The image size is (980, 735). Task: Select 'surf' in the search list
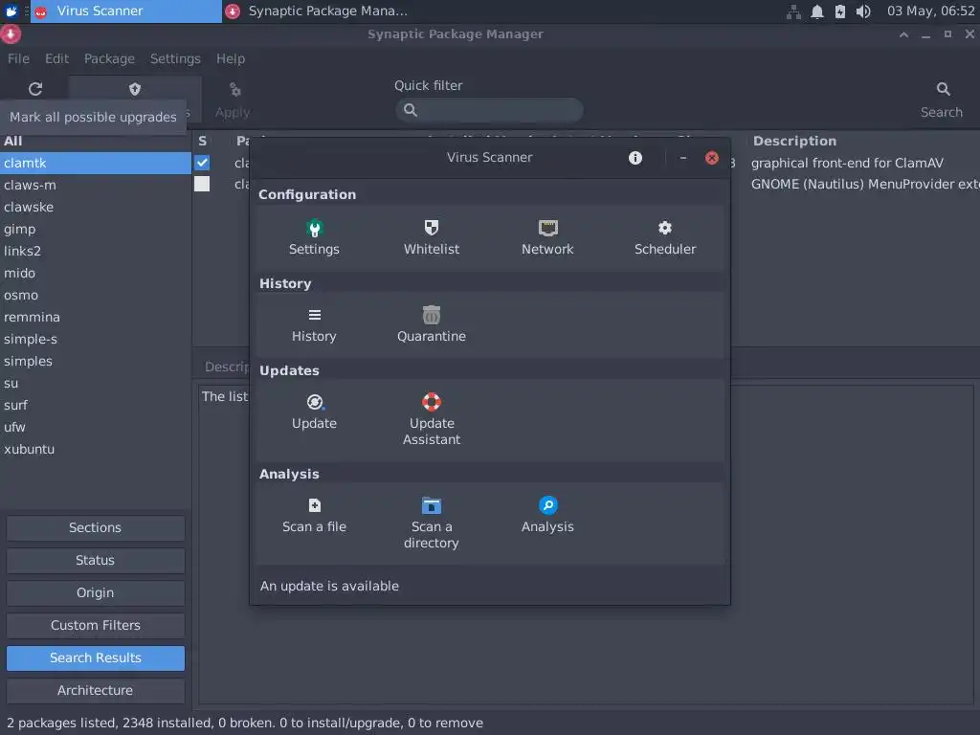pos(96,405)
